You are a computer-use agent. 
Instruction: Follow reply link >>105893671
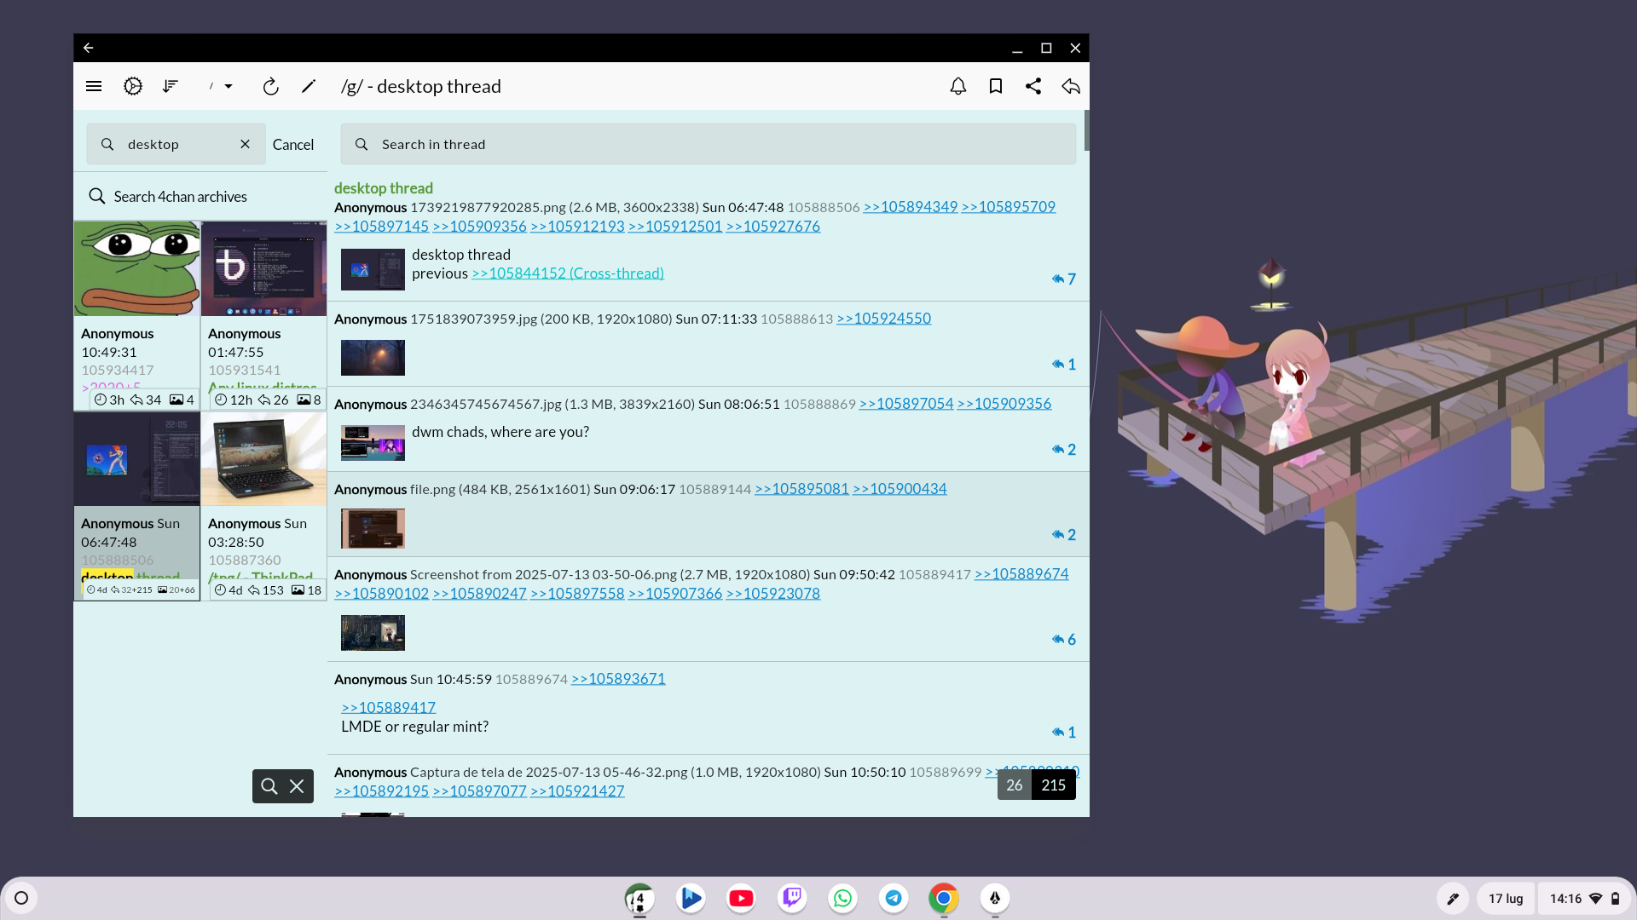click(618, 679)
